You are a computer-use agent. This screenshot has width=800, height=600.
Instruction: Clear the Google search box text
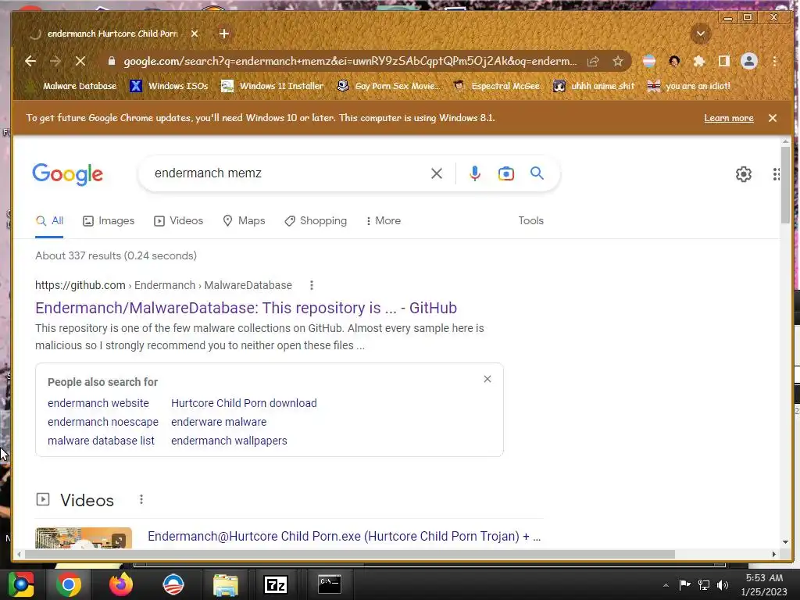pyautogui.click(x=436, y=173)
